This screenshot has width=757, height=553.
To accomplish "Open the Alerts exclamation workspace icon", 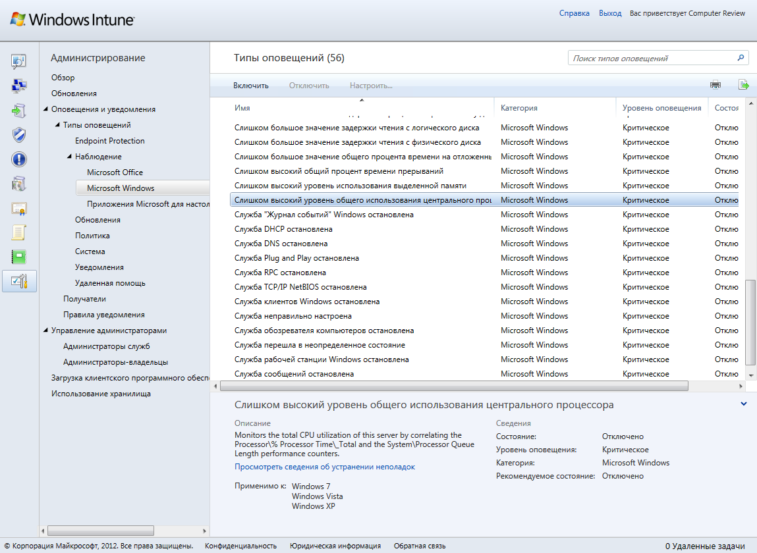I will coord(19,159).
